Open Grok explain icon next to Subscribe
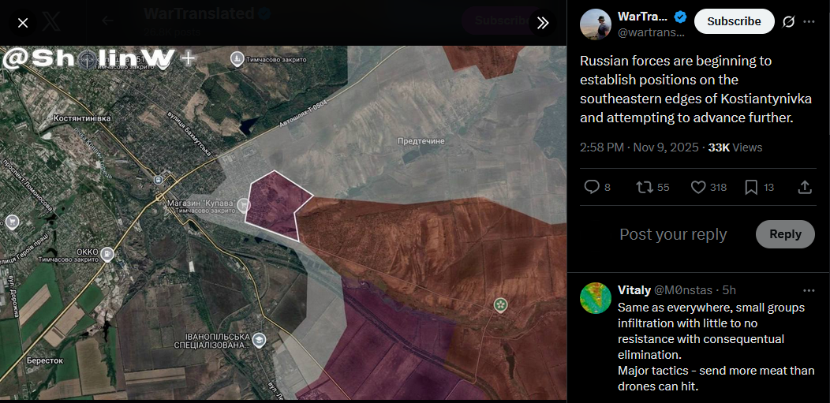Screen dimensions: 830x403 [x=788, y=21]
